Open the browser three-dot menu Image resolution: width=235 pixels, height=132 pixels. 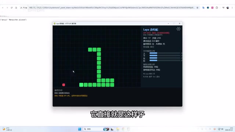tap(232, 8)
